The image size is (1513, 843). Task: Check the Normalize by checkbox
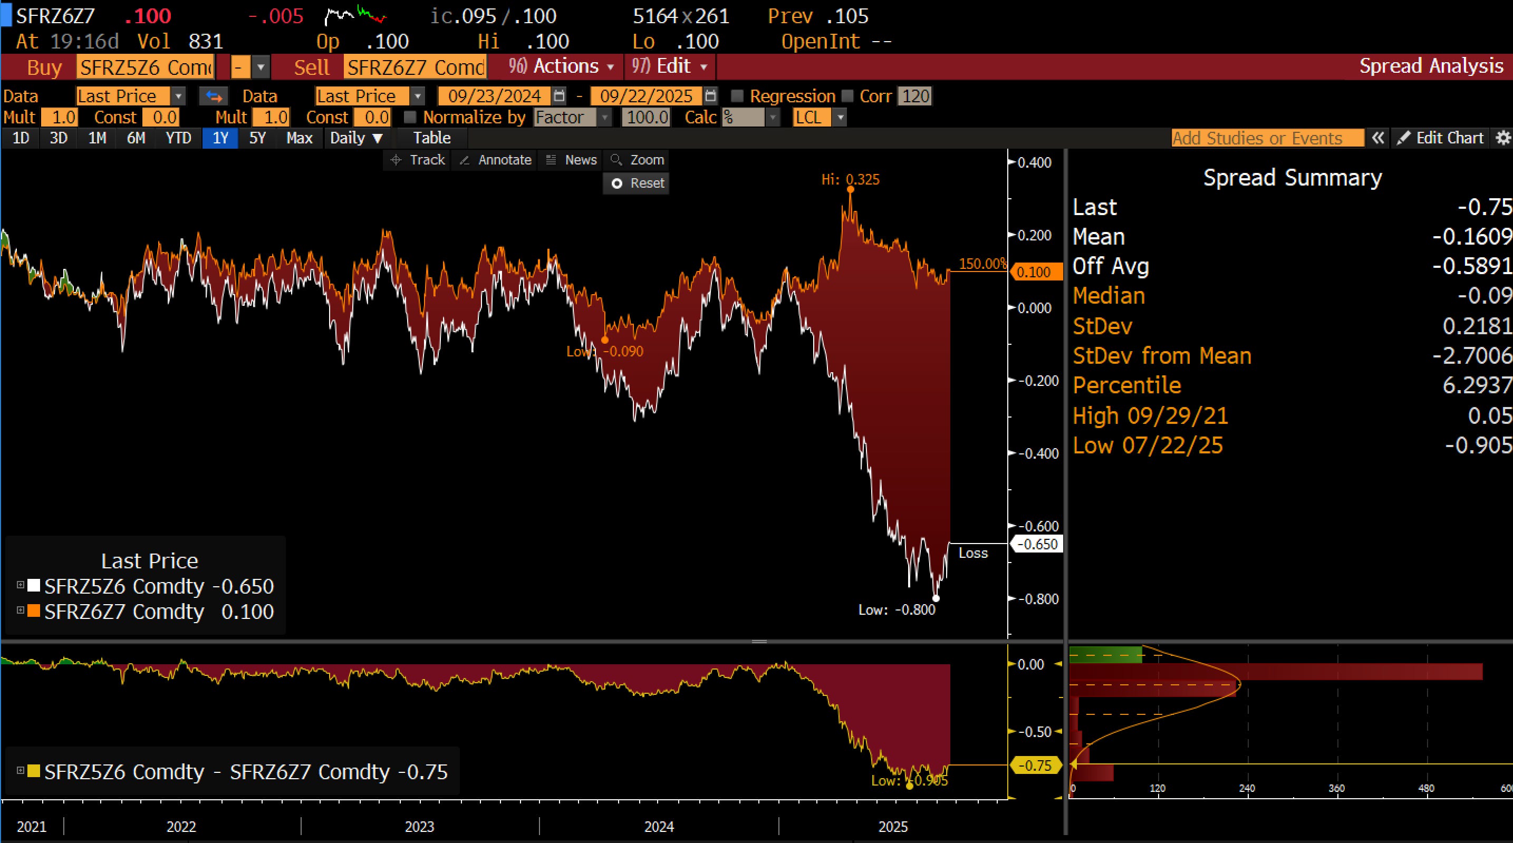pos(411,118)
